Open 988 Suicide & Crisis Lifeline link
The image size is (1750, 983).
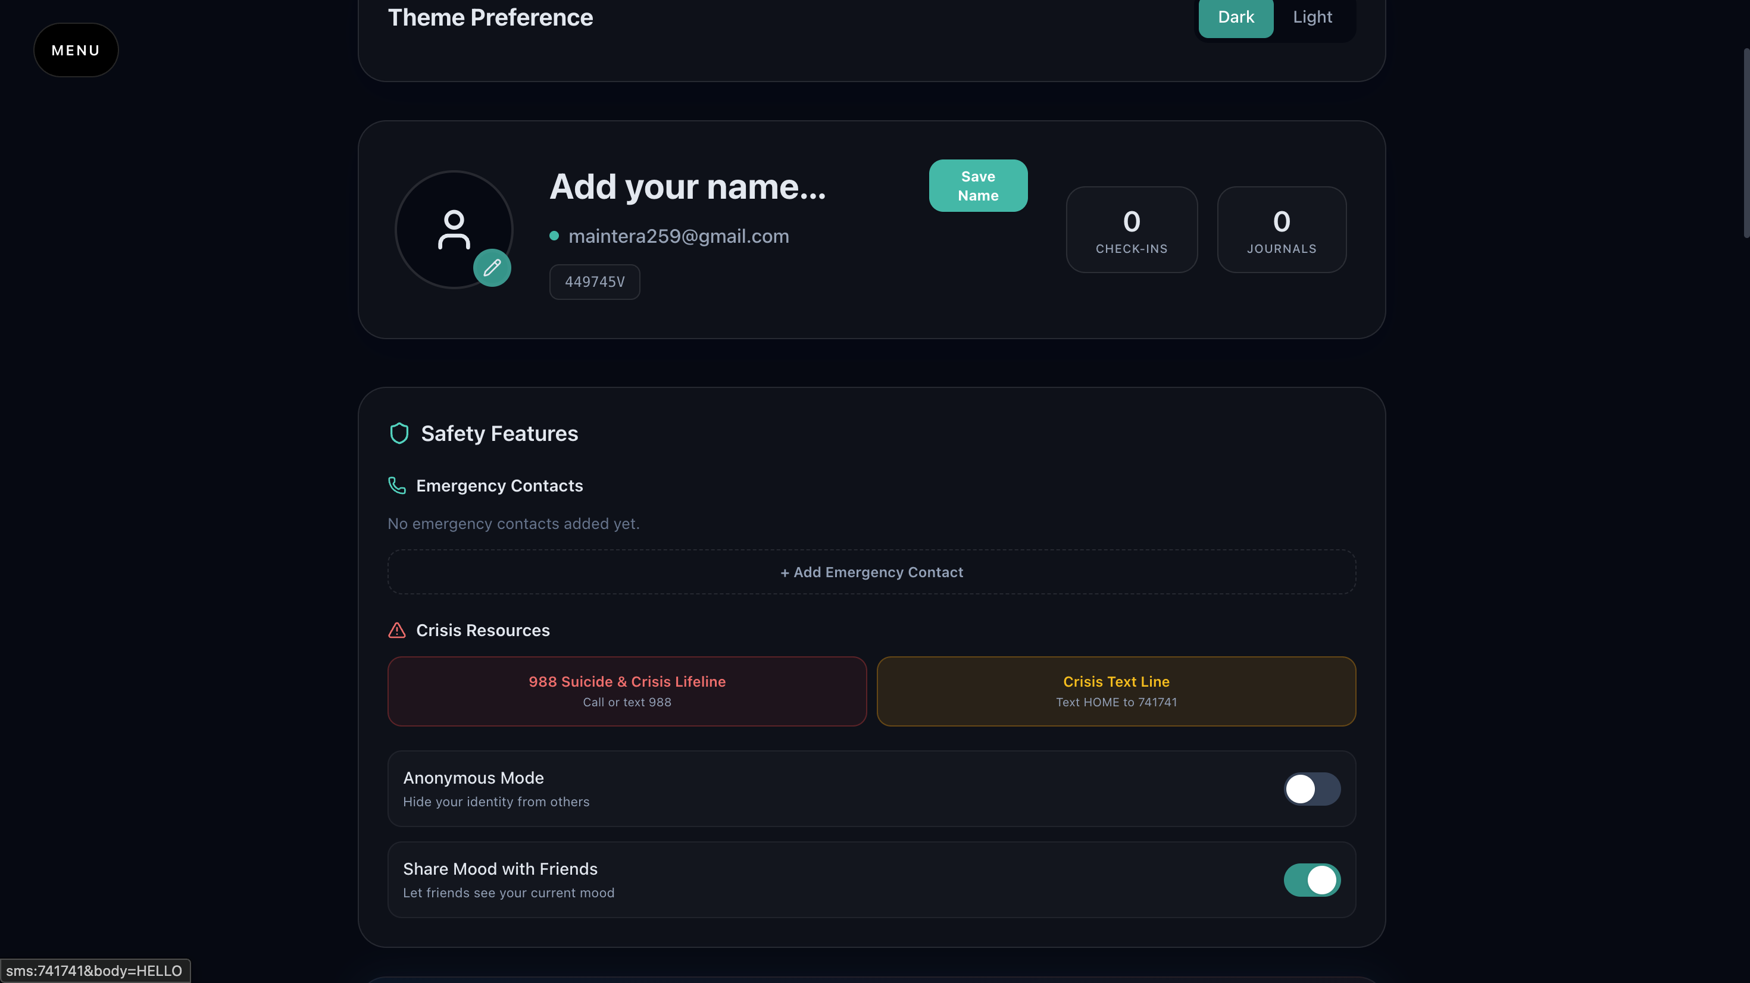(626, 691)
